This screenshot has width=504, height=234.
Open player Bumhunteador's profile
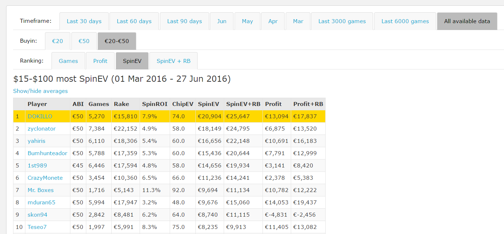pyautogui.click(x=47, y=153)
